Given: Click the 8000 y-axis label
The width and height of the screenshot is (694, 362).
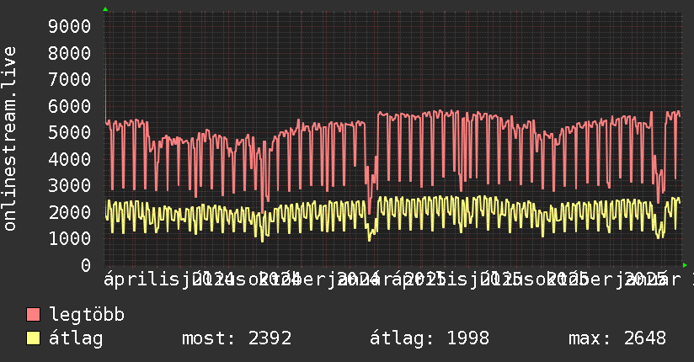Looking at the screenshot, I should (70, 53).
